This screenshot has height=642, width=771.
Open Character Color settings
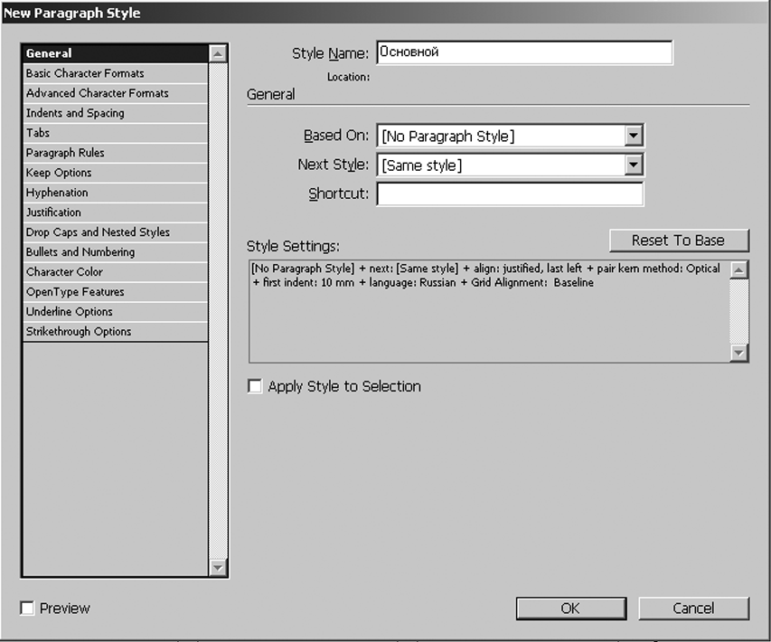116,272
